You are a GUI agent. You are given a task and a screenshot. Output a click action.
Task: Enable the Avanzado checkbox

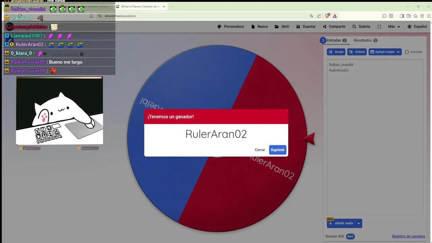(407, 52)
